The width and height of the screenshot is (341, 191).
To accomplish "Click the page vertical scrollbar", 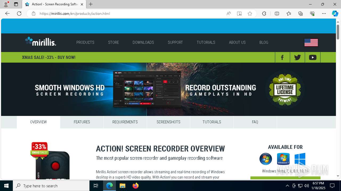I will coord(338,32).
